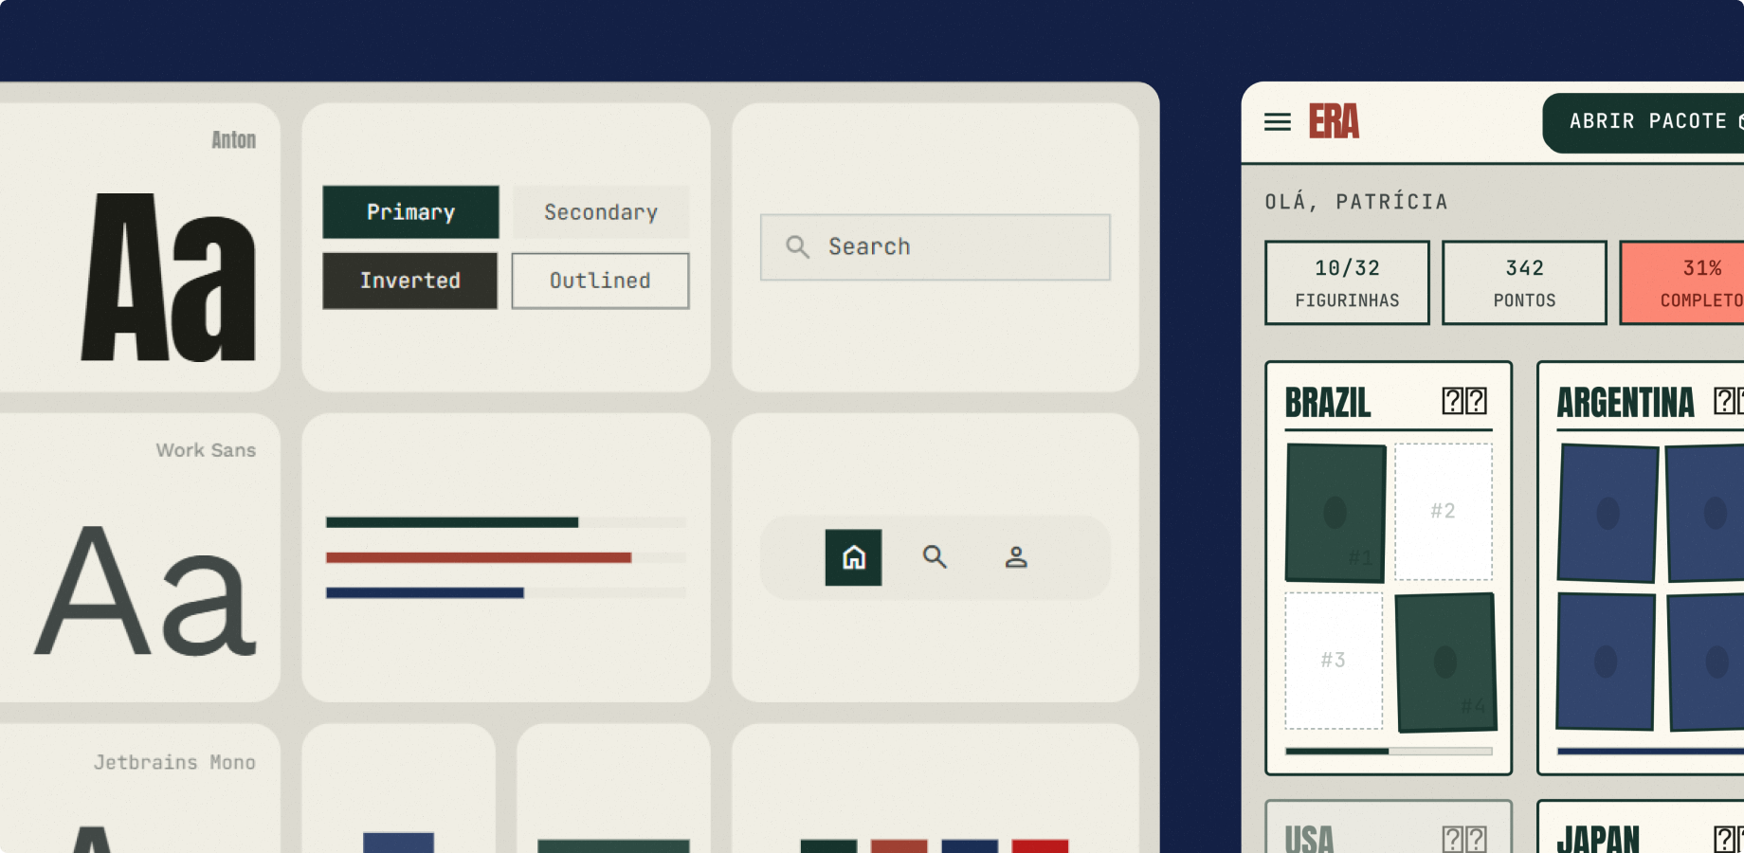The image size is (1744, 853).
Task: Click the magnifier icon in Search field
Action: 797,247
